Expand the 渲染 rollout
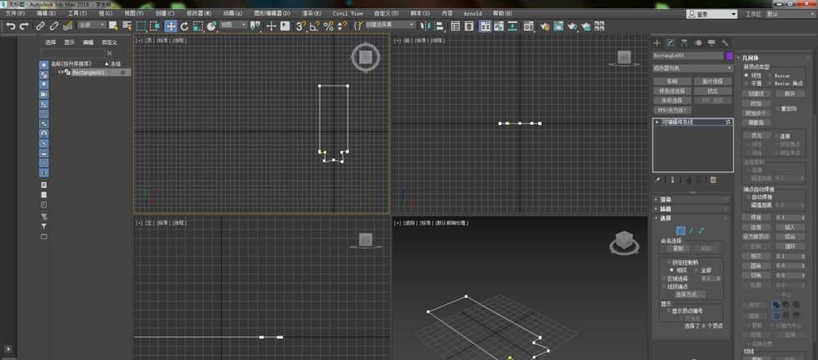This screenshot has width=818, height=360. (x=692, y=199)
